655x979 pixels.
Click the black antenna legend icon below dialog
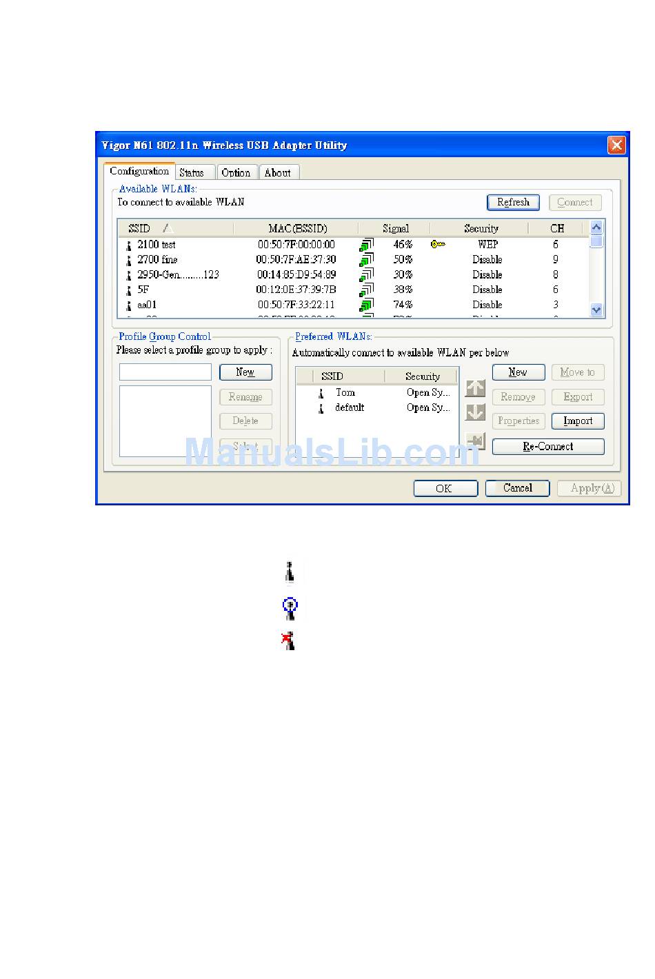(290, 572)
